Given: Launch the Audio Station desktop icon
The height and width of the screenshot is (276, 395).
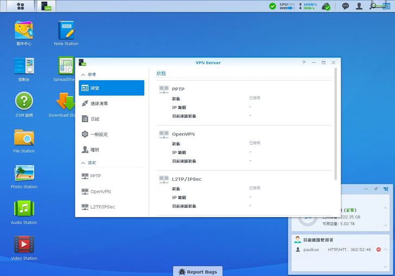Looking at the screenshot, I should click(x=24, y=208).
